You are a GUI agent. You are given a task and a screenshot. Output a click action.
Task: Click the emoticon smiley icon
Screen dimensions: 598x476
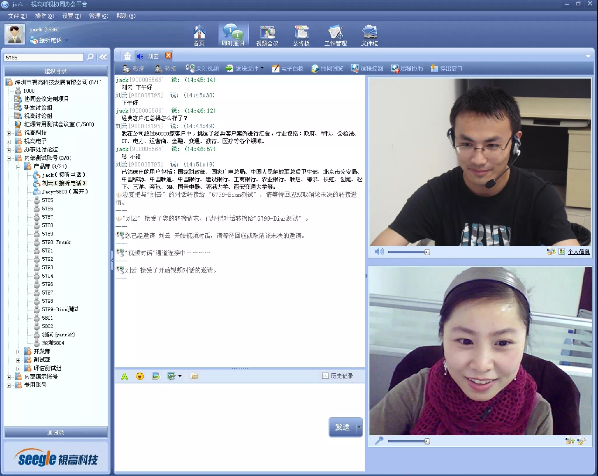pyautogui.click(x=140, y=376)
